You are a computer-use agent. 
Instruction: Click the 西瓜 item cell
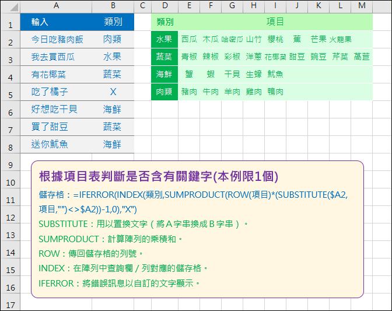coord(189,40)
